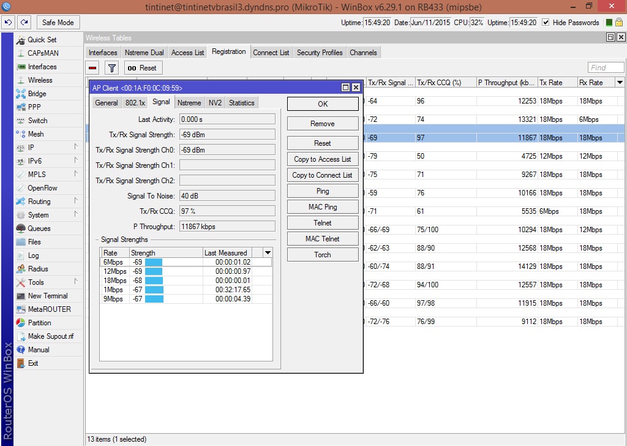The image size is (627, 446).
Task: Open 802.1x tab in AP Client
Action: [x=135, y=103]
